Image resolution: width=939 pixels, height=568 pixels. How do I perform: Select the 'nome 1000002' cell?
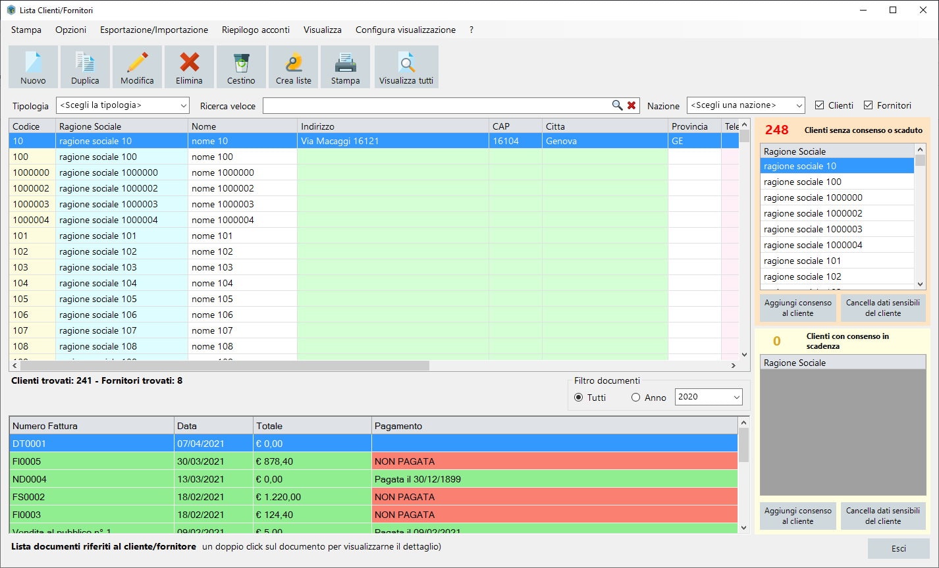[242, 188]
